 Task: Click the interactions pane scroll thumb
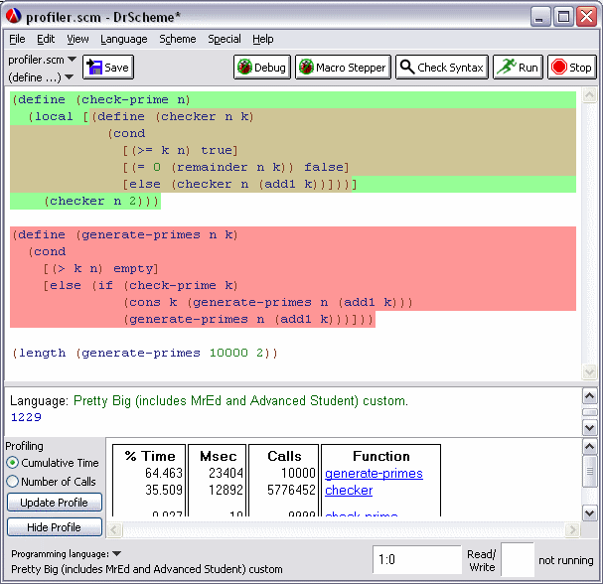pyautogui.click(x=589, y=412)
